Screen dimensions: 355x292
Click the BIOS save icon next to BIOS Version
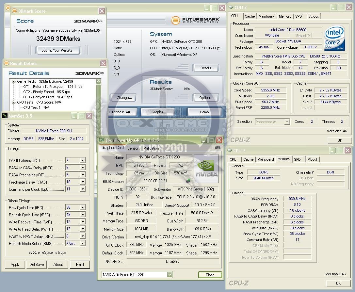188,181
